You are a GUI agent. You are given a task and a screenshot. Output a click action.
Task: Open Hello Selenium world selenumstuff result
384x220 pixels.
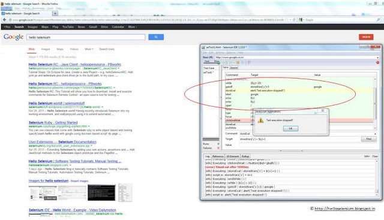pyautogui.click(x=56, y=103)
